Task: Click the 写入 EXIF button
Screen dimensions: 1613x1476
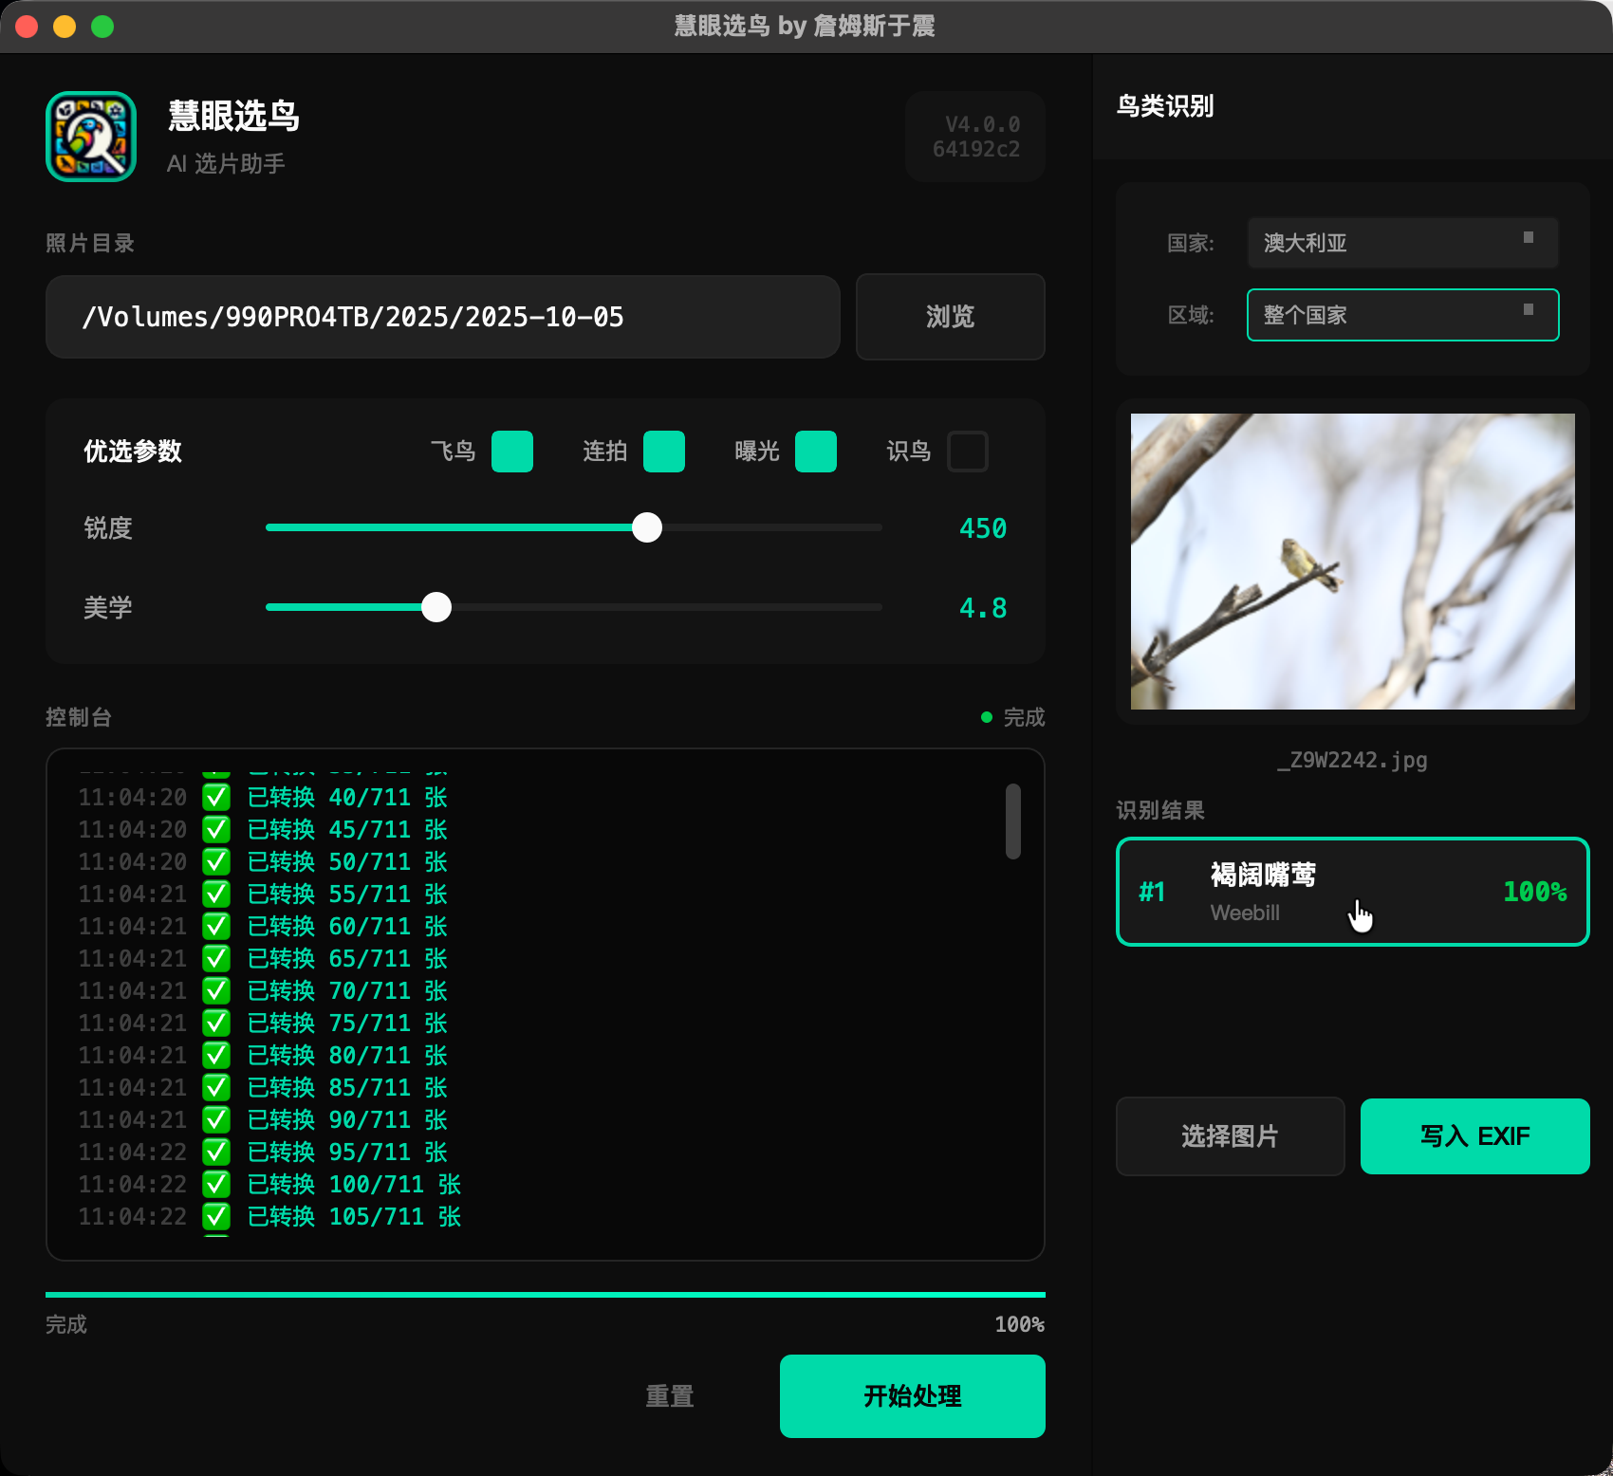Action: click(1474, 1135)
